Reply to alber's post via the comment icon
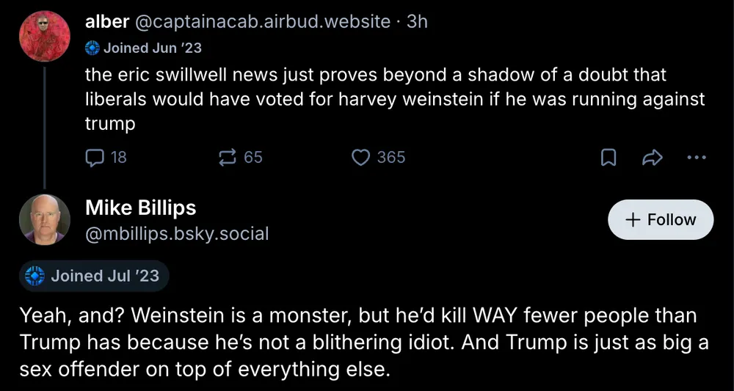The image size is (734, 391). pos(95,157)
